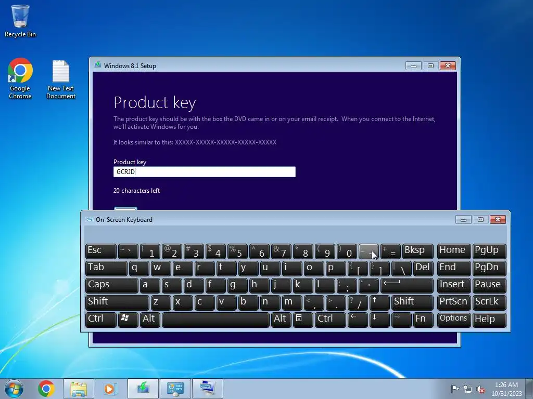This screenshot has height=399, width=533.
Task: Open the Control Panel taskbar button
Action: coord(175,389)
